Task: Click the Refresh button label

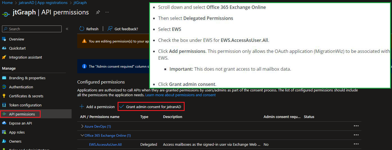Action: (92, 29)
